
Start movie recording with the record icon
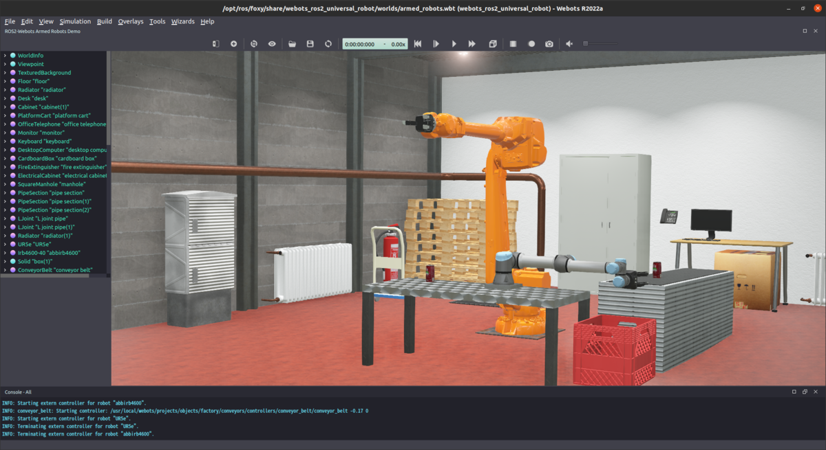coord(530,43)
